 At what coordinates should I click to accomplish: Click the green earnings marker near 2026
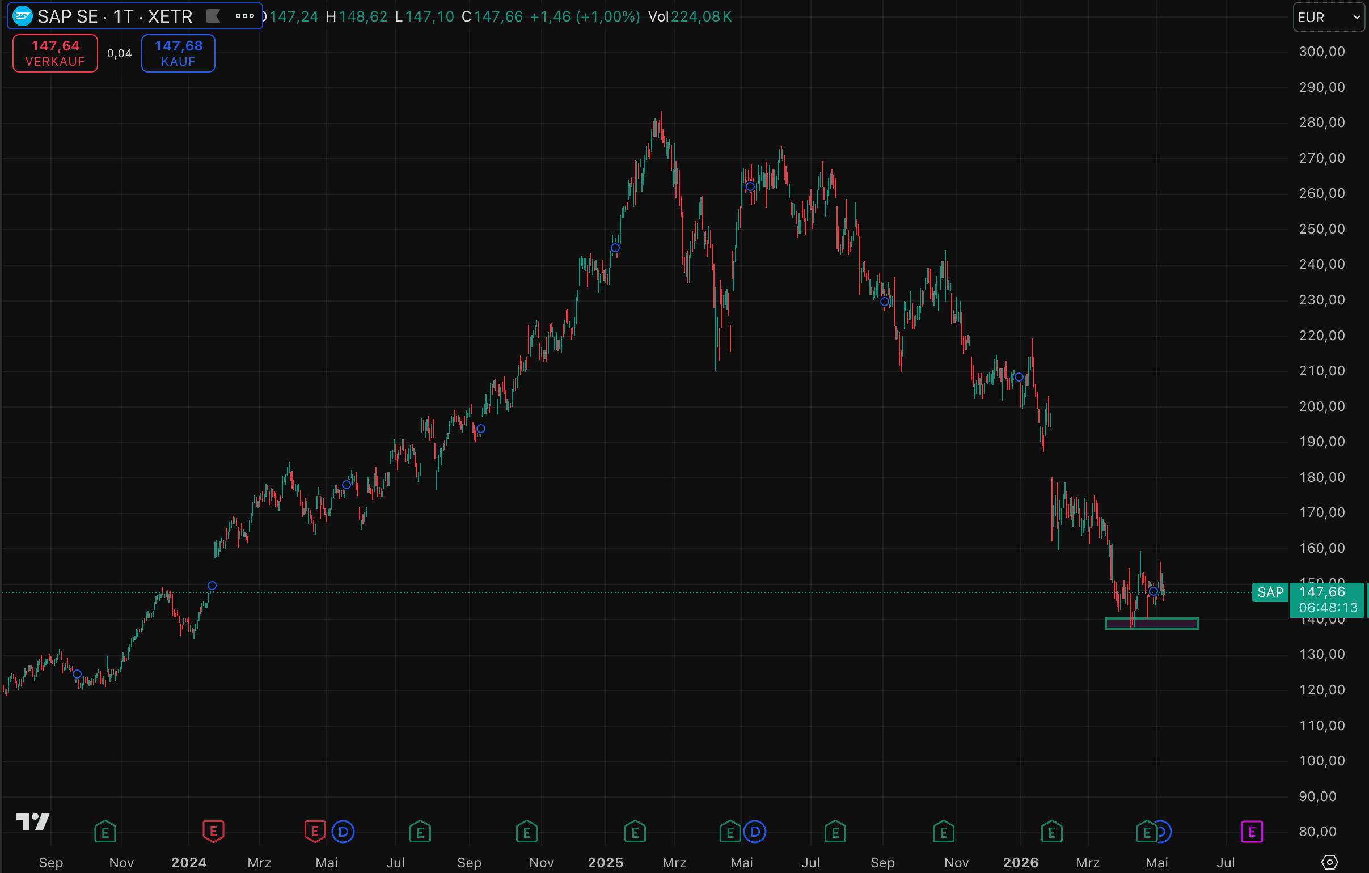coord(1051,832)
